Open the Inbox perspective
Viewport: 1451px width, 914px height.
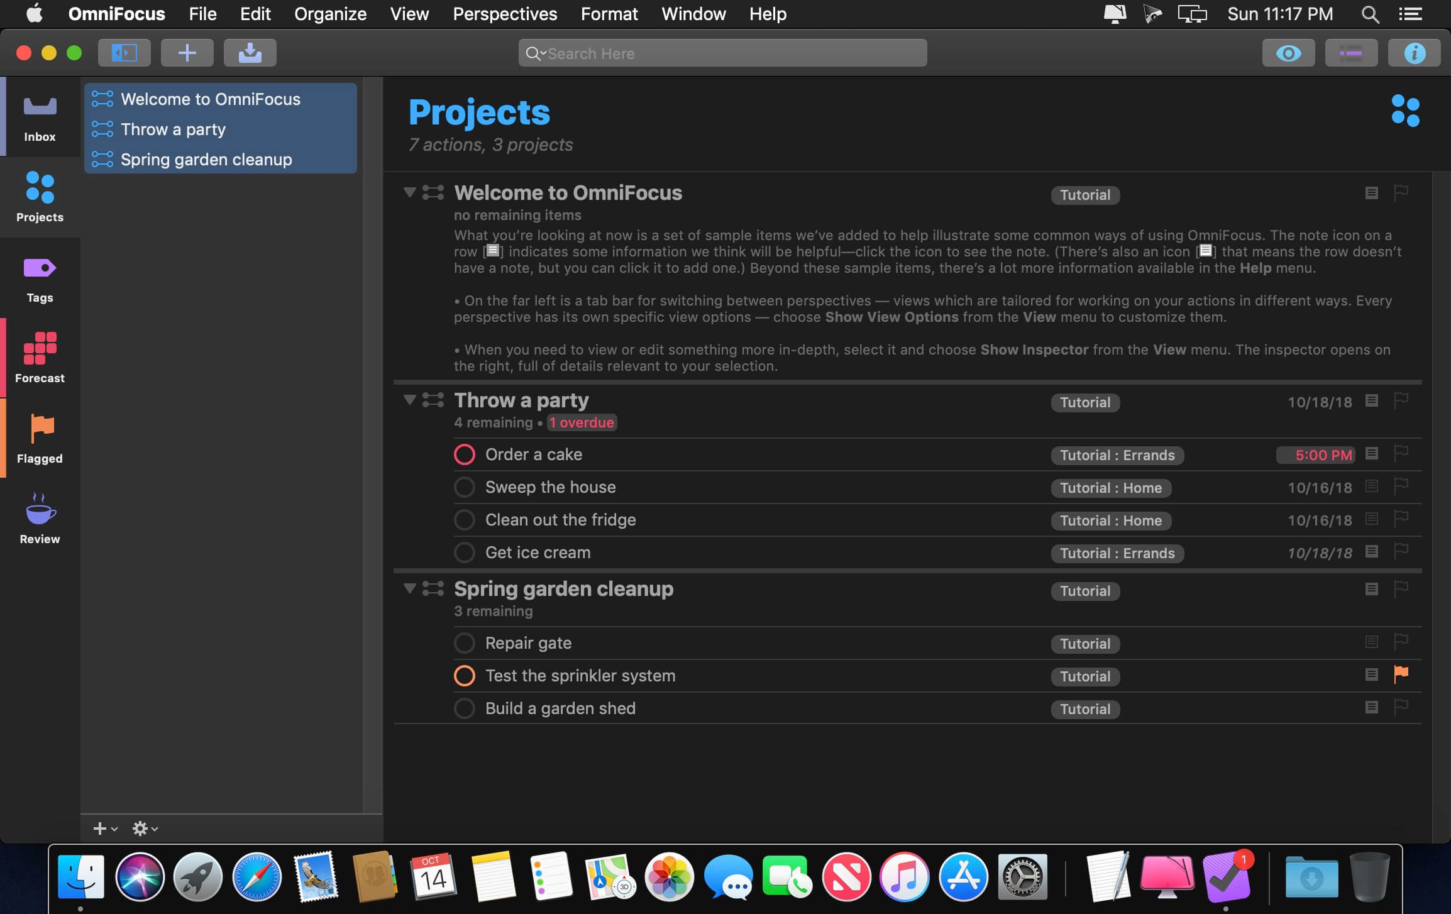click(x=39, y=116)
